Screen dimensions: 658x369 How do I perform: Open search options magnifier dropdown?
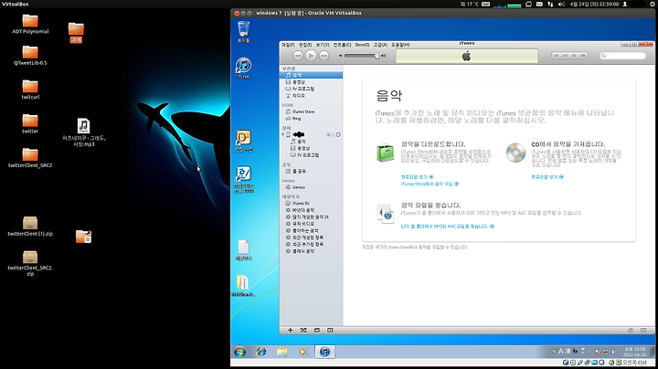(603, 56)
